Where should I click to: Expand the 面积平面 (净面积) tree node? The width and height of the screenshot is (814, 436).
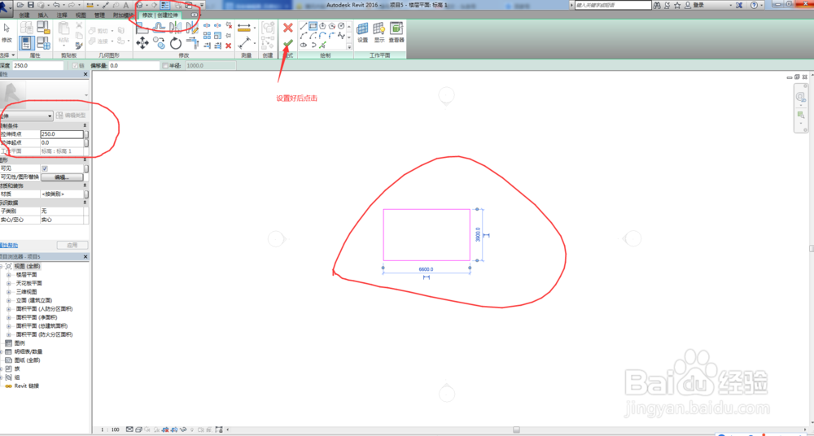point(9,318)
